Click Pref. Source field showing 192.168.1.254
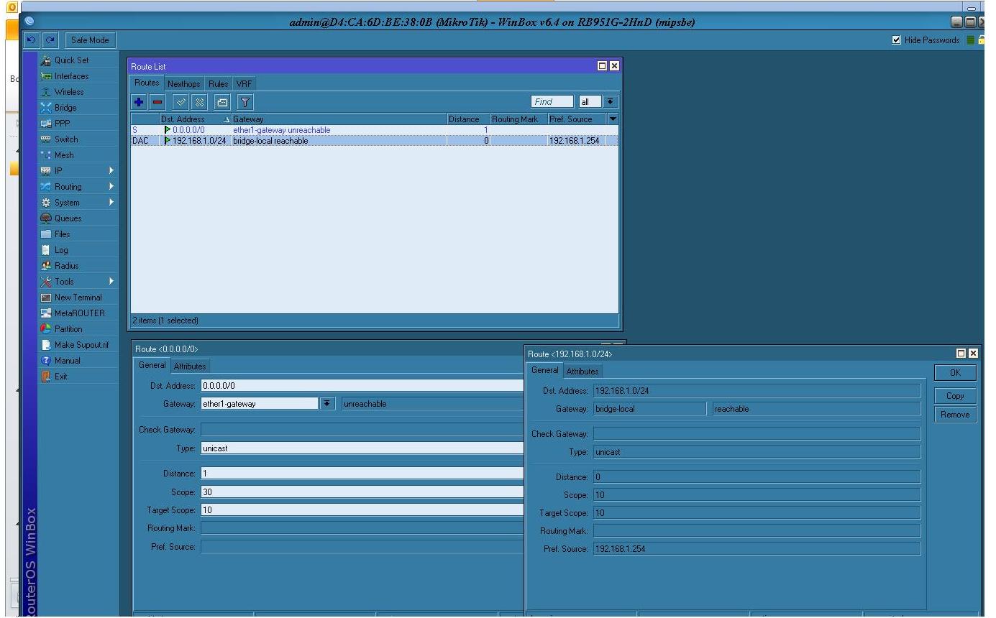The height and width of the screenshot is (618, 996). click(x=757, y=549)
